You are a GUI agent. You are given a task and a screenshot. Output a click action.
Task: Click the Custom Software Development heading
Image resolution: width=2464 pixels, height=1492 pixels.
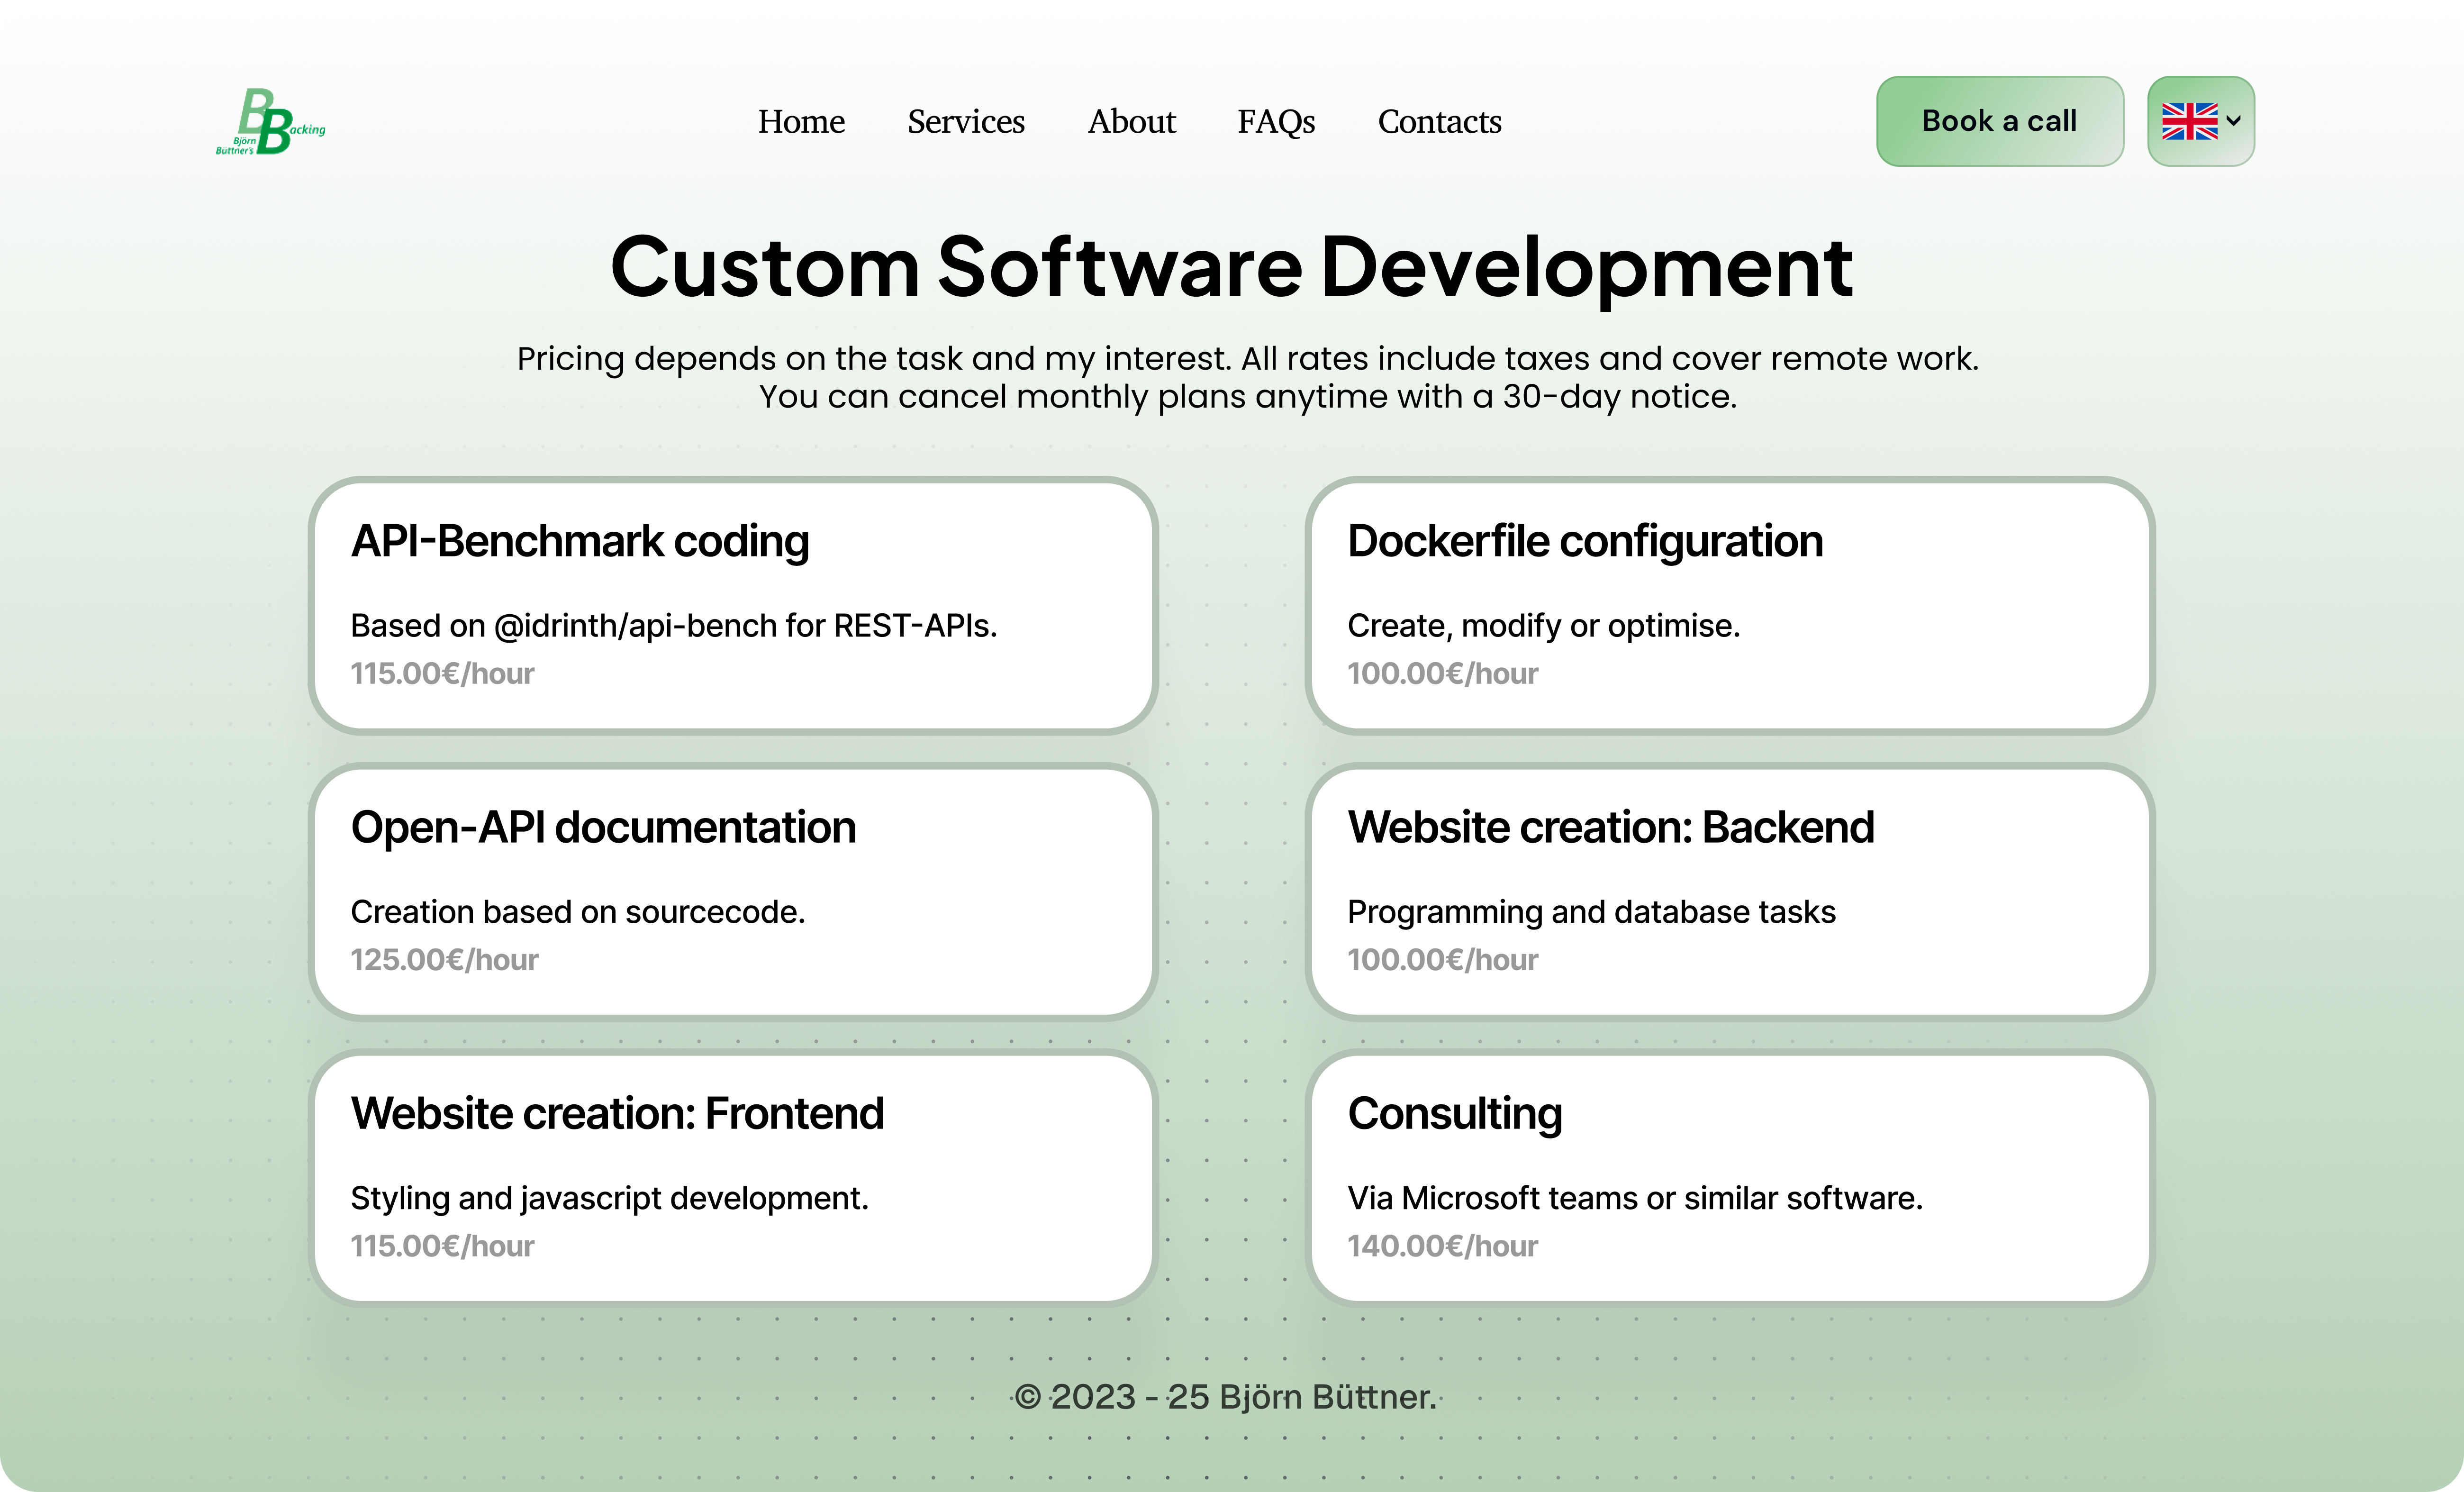(x=1231, y=267)
